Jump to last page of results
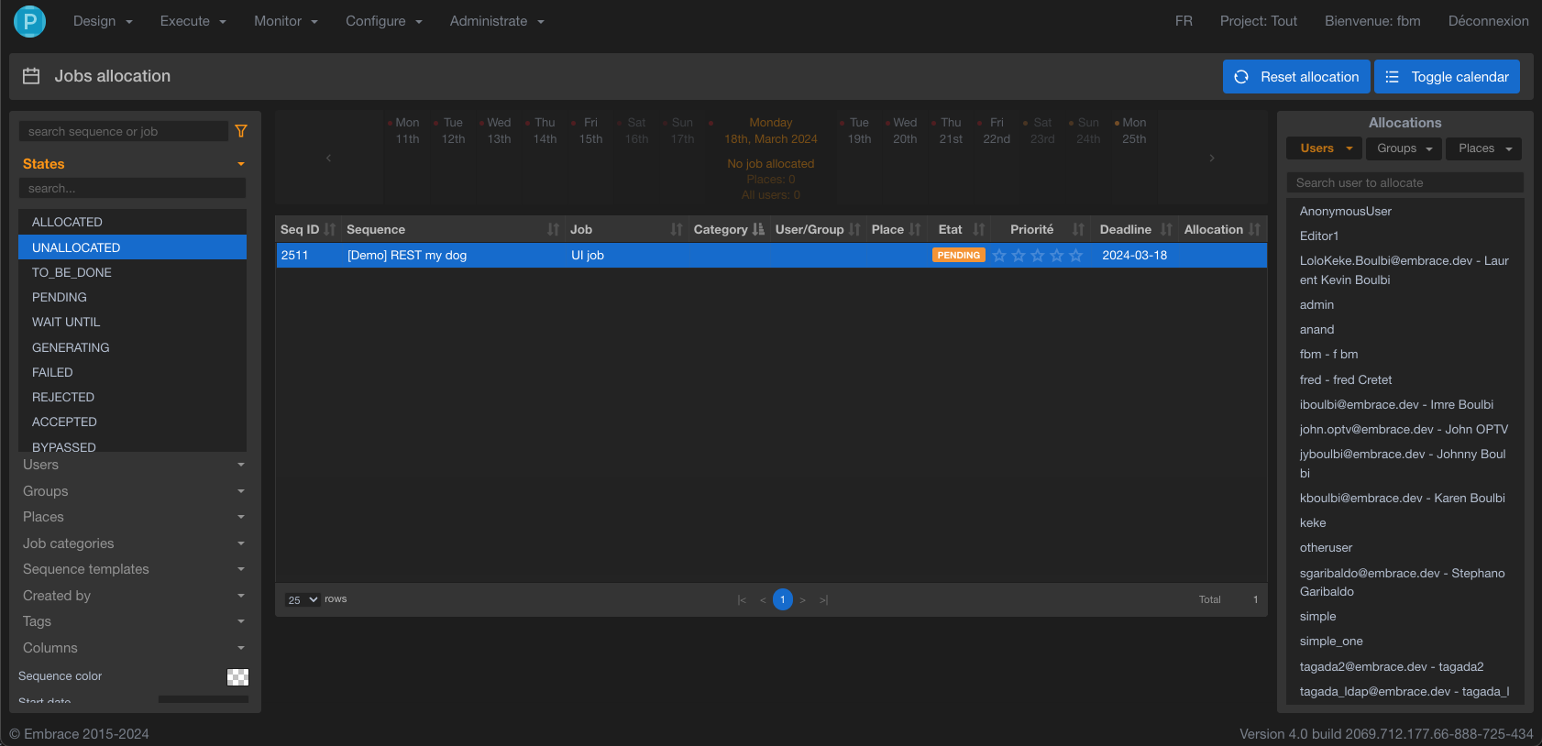The width and height of the screenshot is (1542, 746). click(823, 600)
